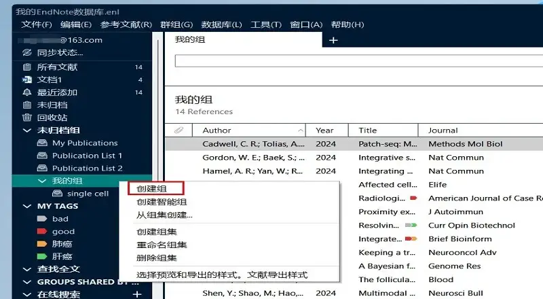Select the Cadwell, C. R.; Tolias reference row
This screenshot has width=543, height=299.
point(354,144)
